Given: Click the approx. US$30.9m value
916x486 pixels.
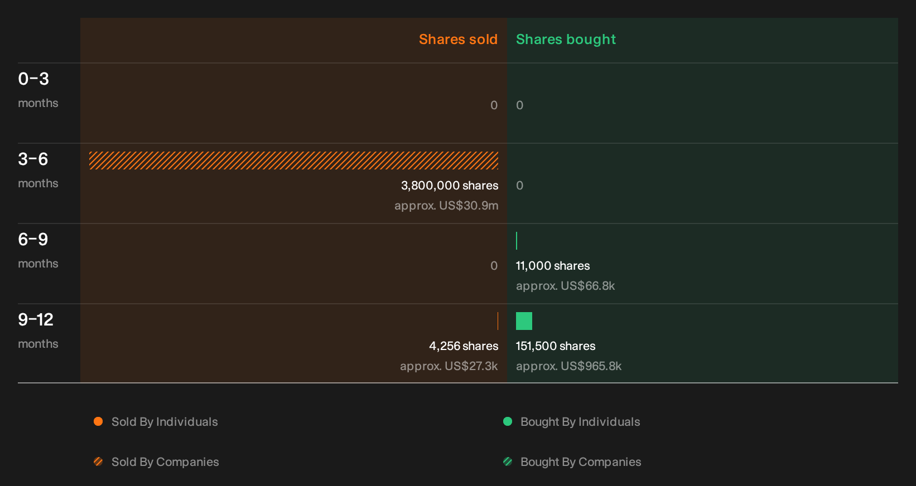Looking at the screenshot, I should tap(446, 206).
